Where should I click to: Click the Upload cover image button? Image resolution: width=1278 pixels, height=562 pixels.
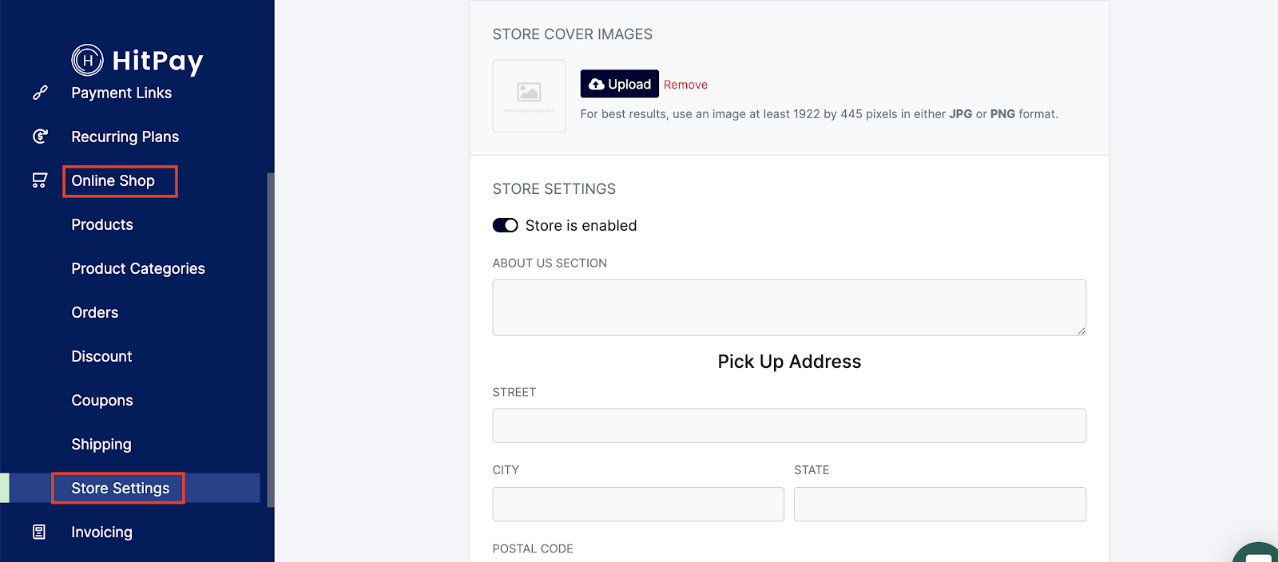(619, 84)
